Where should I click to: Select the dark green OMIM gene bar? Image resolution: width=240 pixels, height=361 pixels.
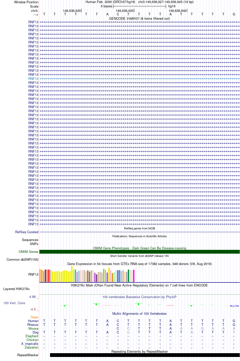click(x=139, y=252)
